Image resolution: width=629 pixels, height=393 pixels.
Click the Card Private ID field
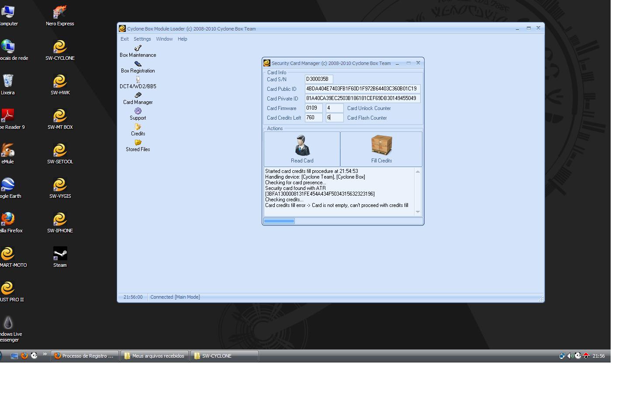coord(363,98)
